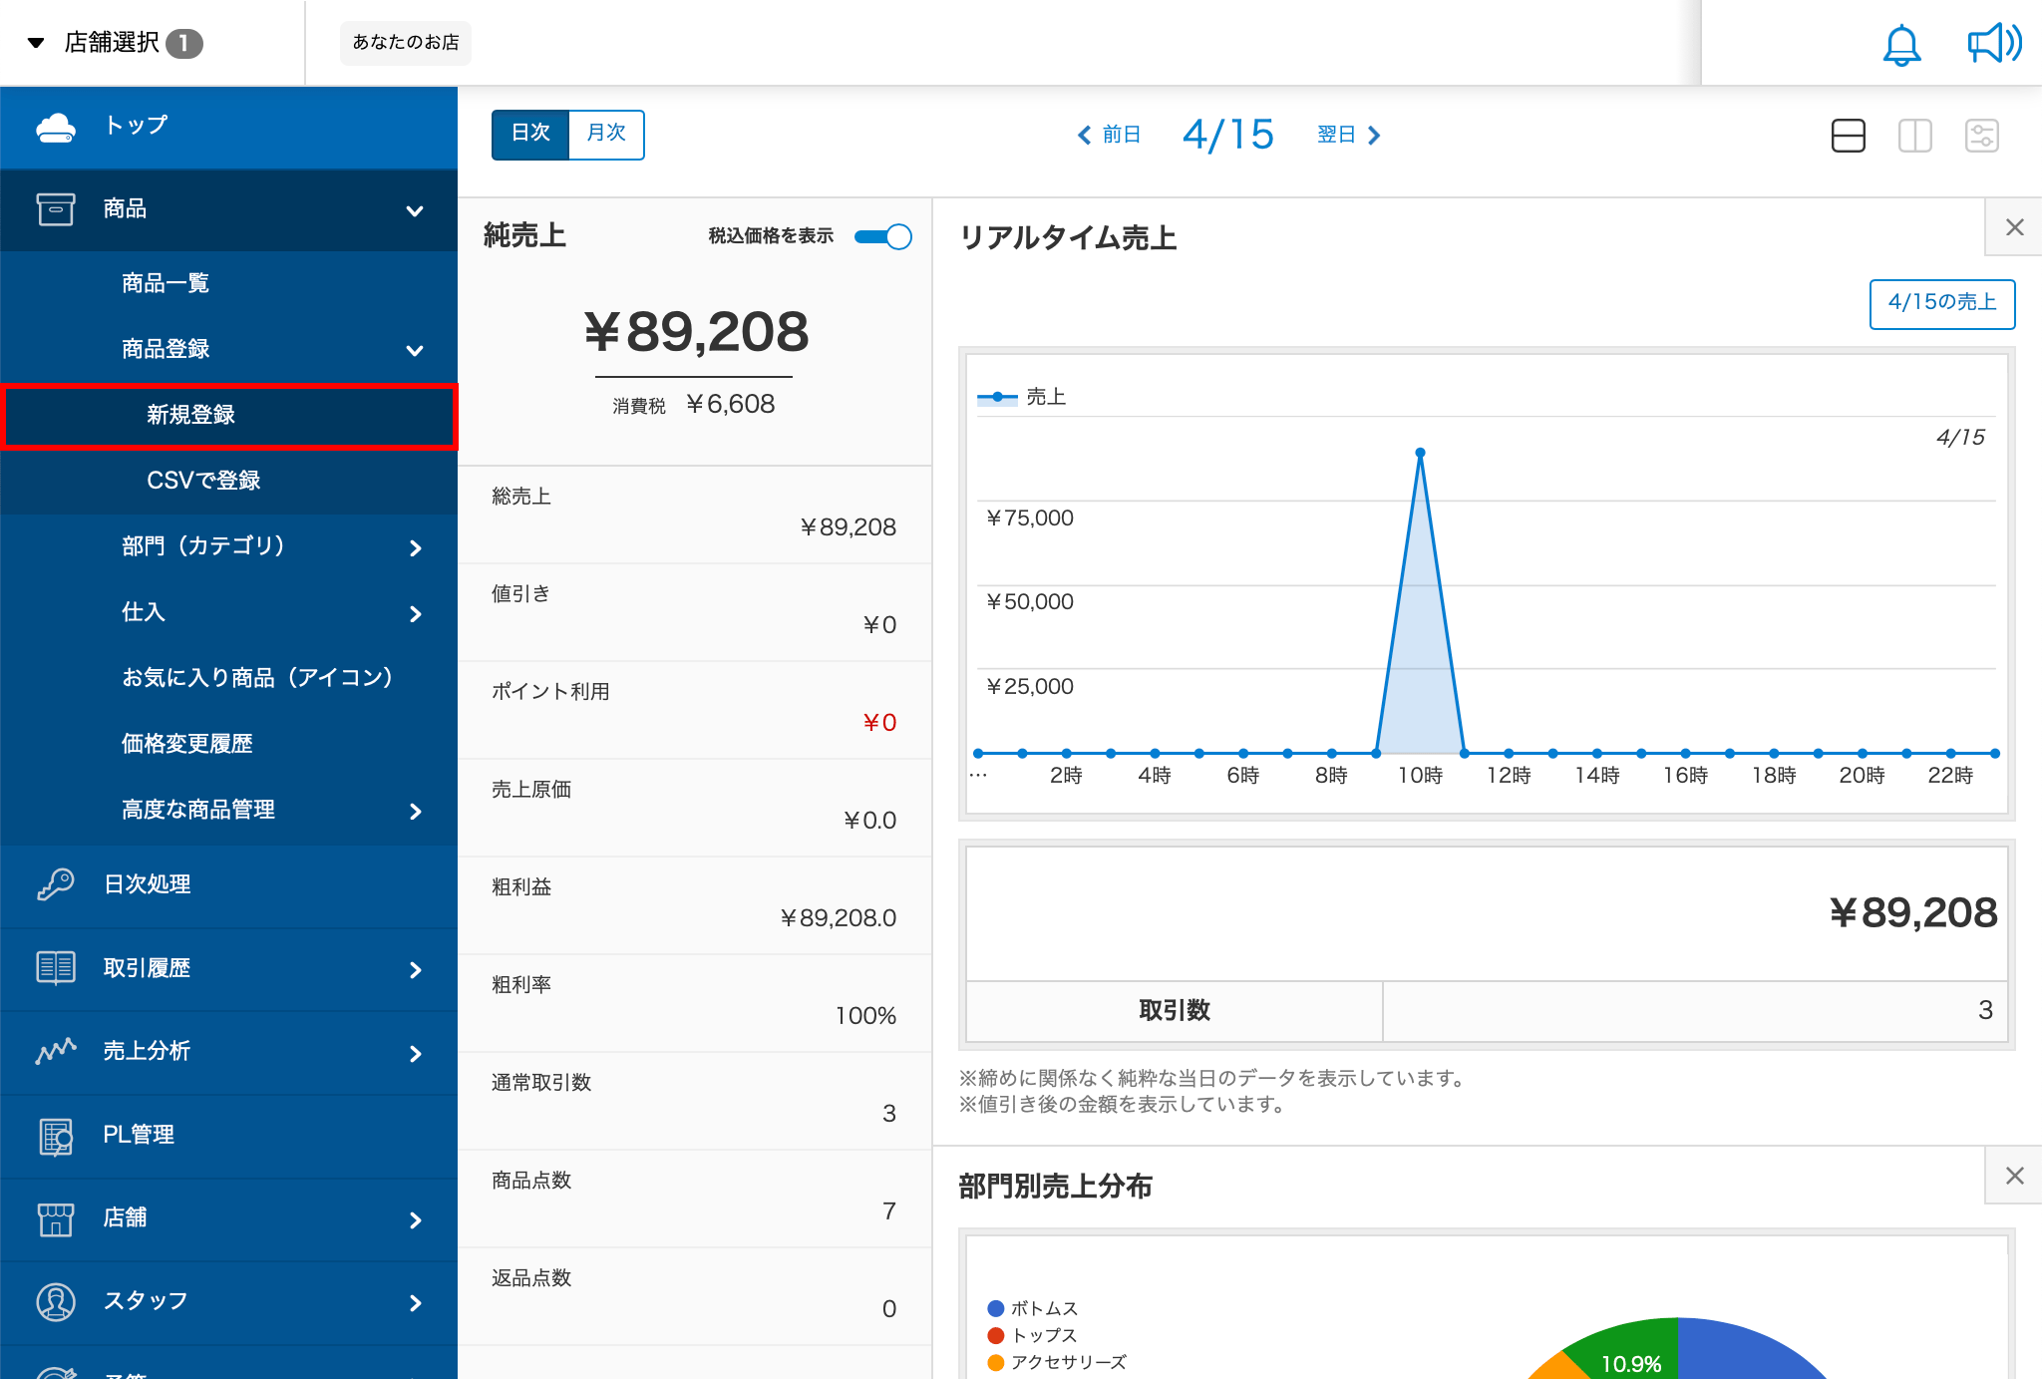Open the dashboard display settings icon
Screen dimensions: 2042x1379
1981,136
